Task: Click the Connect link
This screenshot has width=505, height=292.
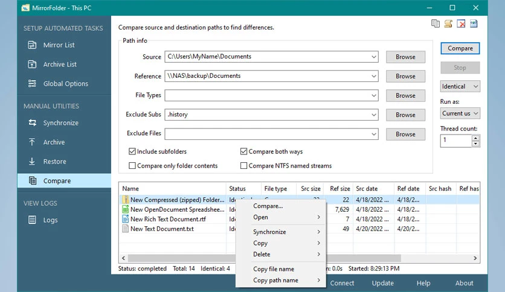Action: [342, 283]
